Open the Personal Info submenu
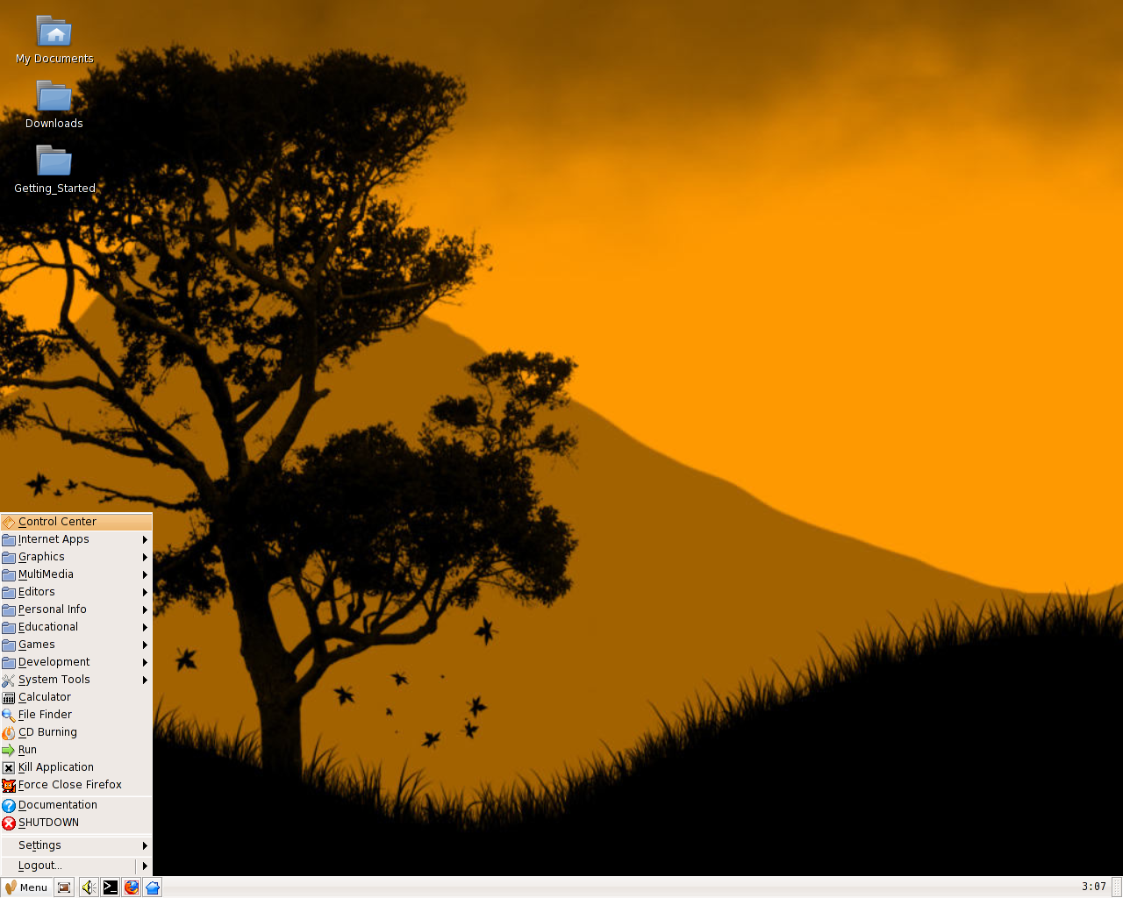This screenshot has width=1123, height=898. [76, 609]
